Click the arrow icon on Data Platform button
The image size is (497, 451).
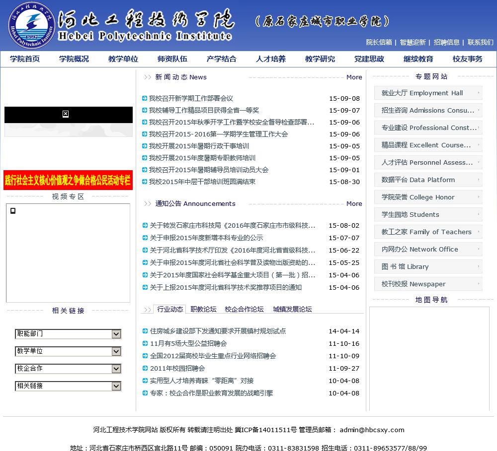point(478,180)
